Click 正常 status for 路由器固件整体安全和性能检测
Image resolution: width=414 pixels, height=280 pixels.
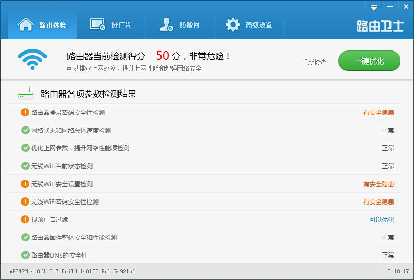pyautogui.click(x=388, y=238)
